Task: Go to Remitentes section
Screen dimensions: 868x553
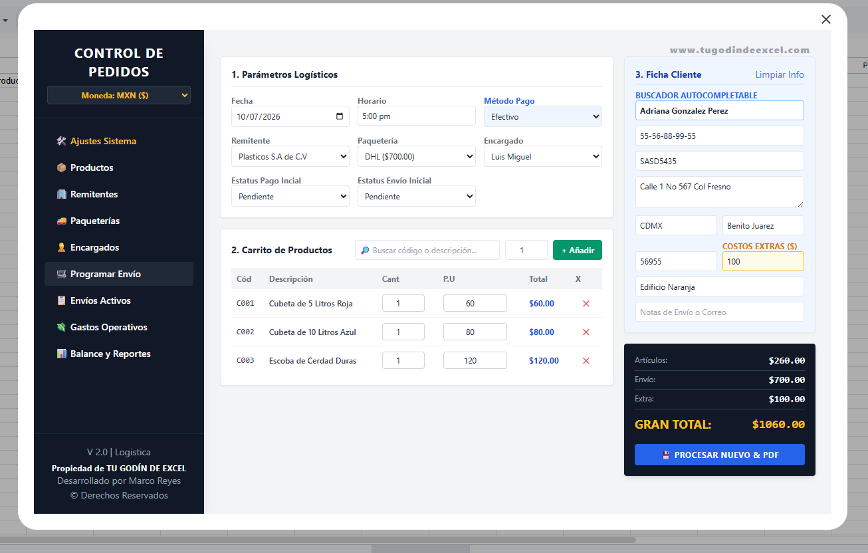Action: [x=119, y=194]
